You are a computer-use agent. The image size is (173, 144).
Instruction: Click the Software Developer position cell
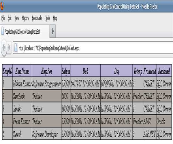click(46, 134)
